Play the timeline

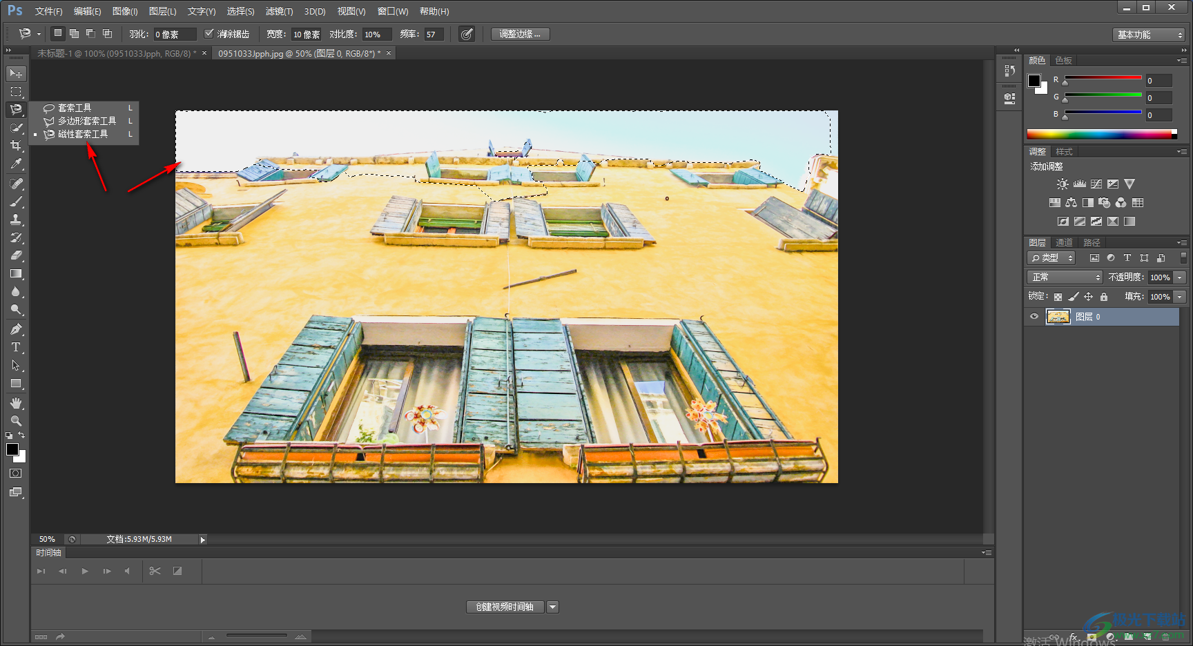85,571
